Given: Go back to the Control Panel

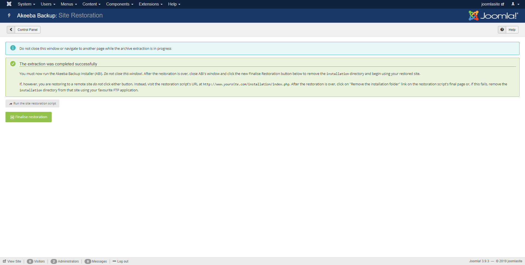Looking at the screenshot, I should pos(27,30).
